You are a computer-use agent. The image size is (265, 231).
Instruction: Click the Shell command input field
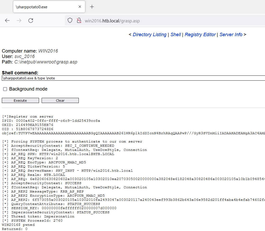133,78
